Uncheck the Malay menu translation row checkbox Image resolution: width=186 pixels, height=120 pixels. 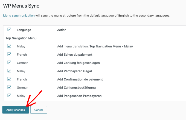(9, 46)
